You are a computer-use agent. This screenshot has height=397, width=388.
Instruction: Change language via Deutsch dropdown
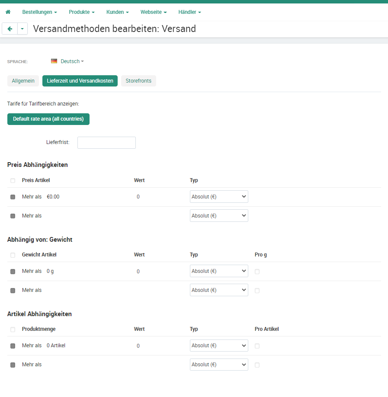(x=72, y=61)
